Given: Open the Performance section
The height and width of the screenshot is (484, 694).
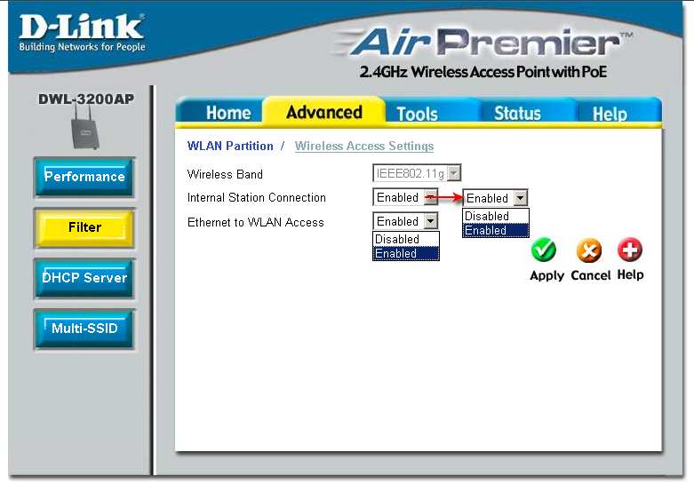Looking at the screenshot, I should (x=84, y=177).
